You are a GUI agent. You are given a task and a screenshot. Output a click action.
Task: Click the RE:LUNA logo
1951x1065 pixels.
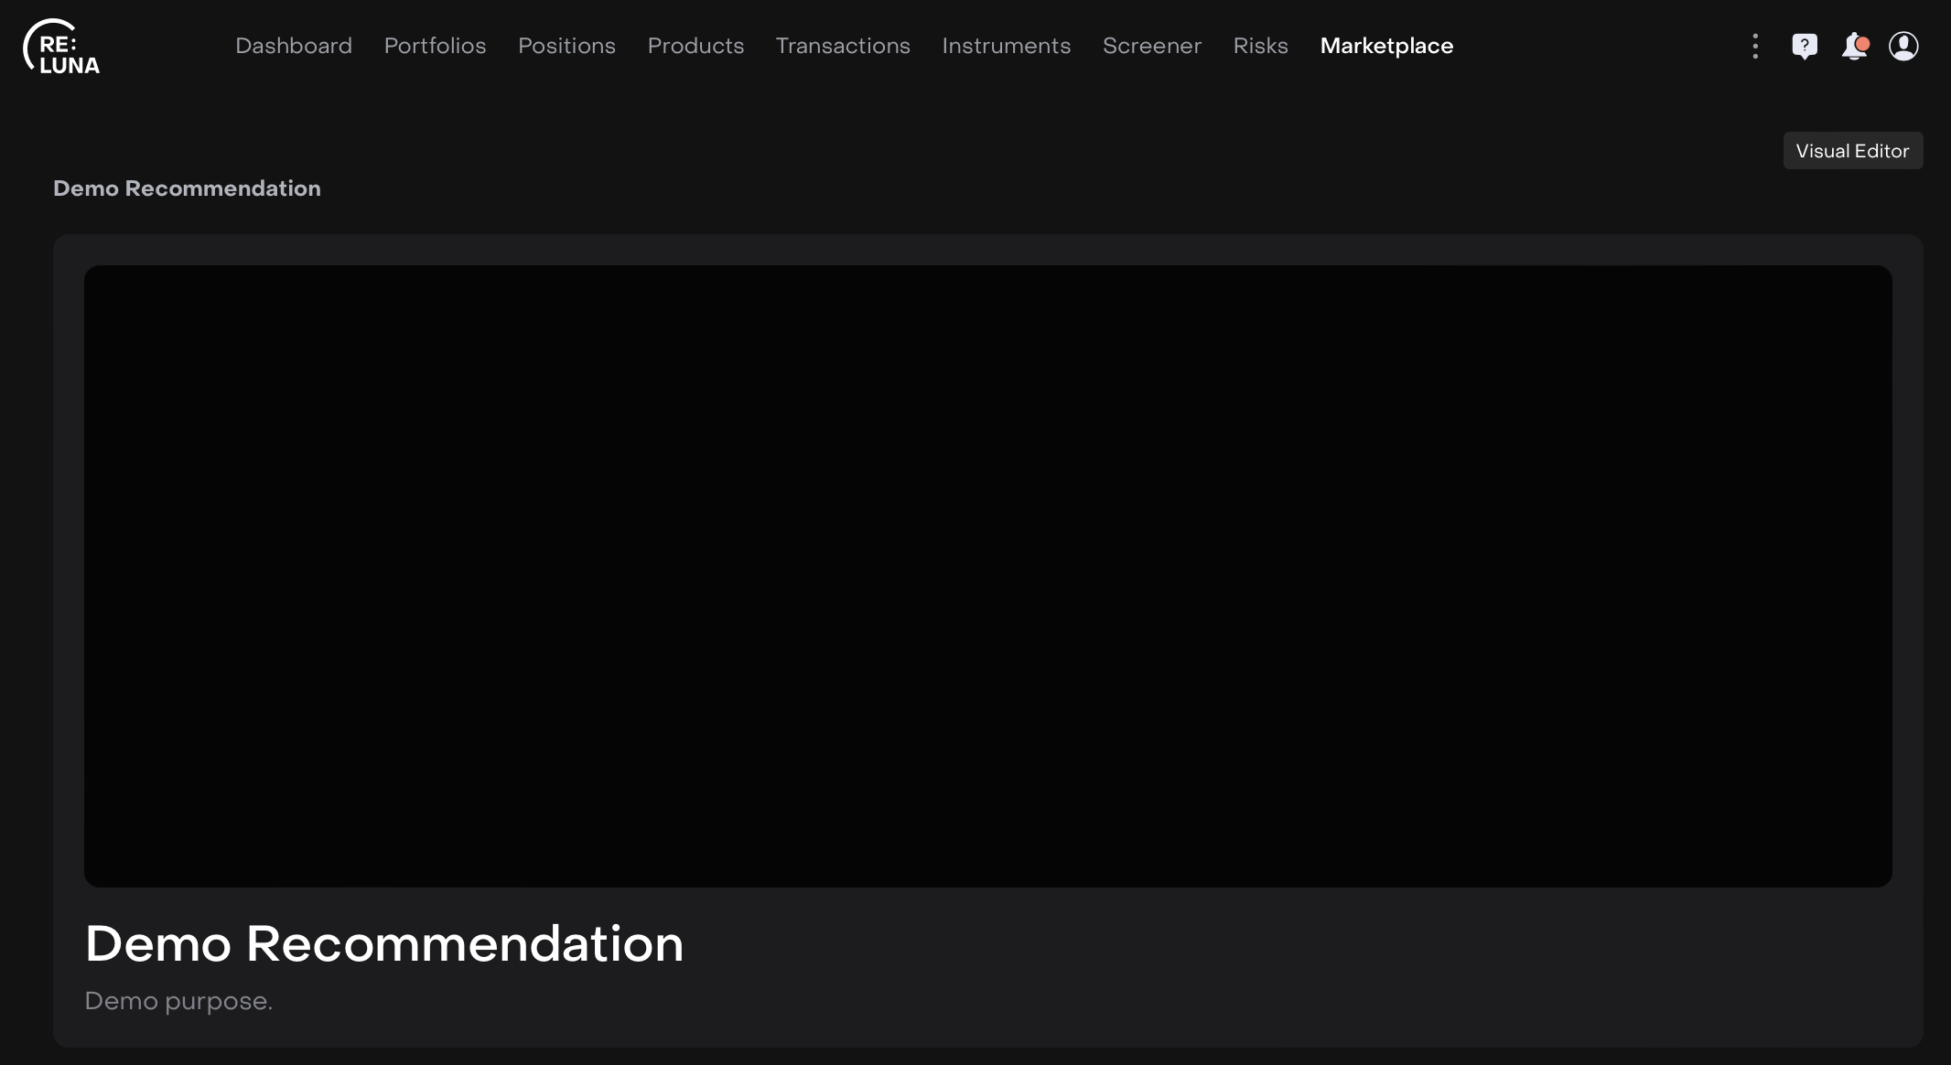(x=61, y=47)
